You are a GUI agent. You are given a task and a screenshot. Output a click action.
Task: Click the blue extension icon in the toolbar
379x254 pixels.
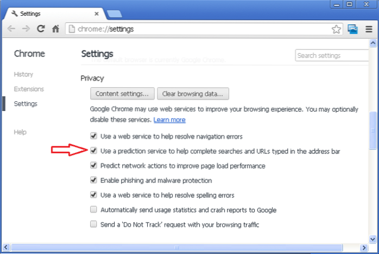[353, 29]
